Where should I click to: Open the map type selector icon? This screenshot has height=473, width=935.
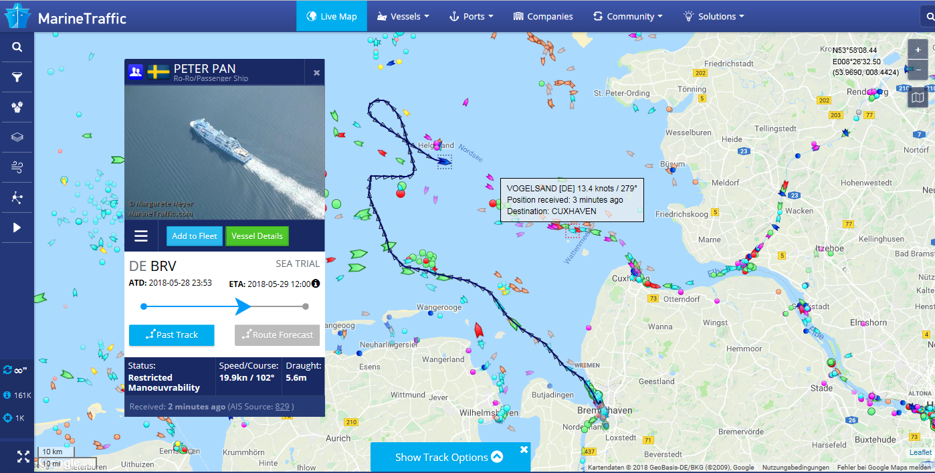pyautogui.click(x=918, y=98)
